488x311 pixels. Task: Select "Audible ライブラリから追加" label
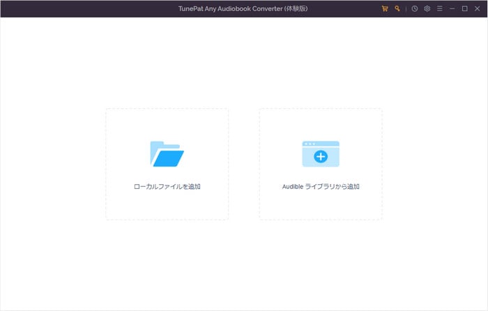coord(321,186)
